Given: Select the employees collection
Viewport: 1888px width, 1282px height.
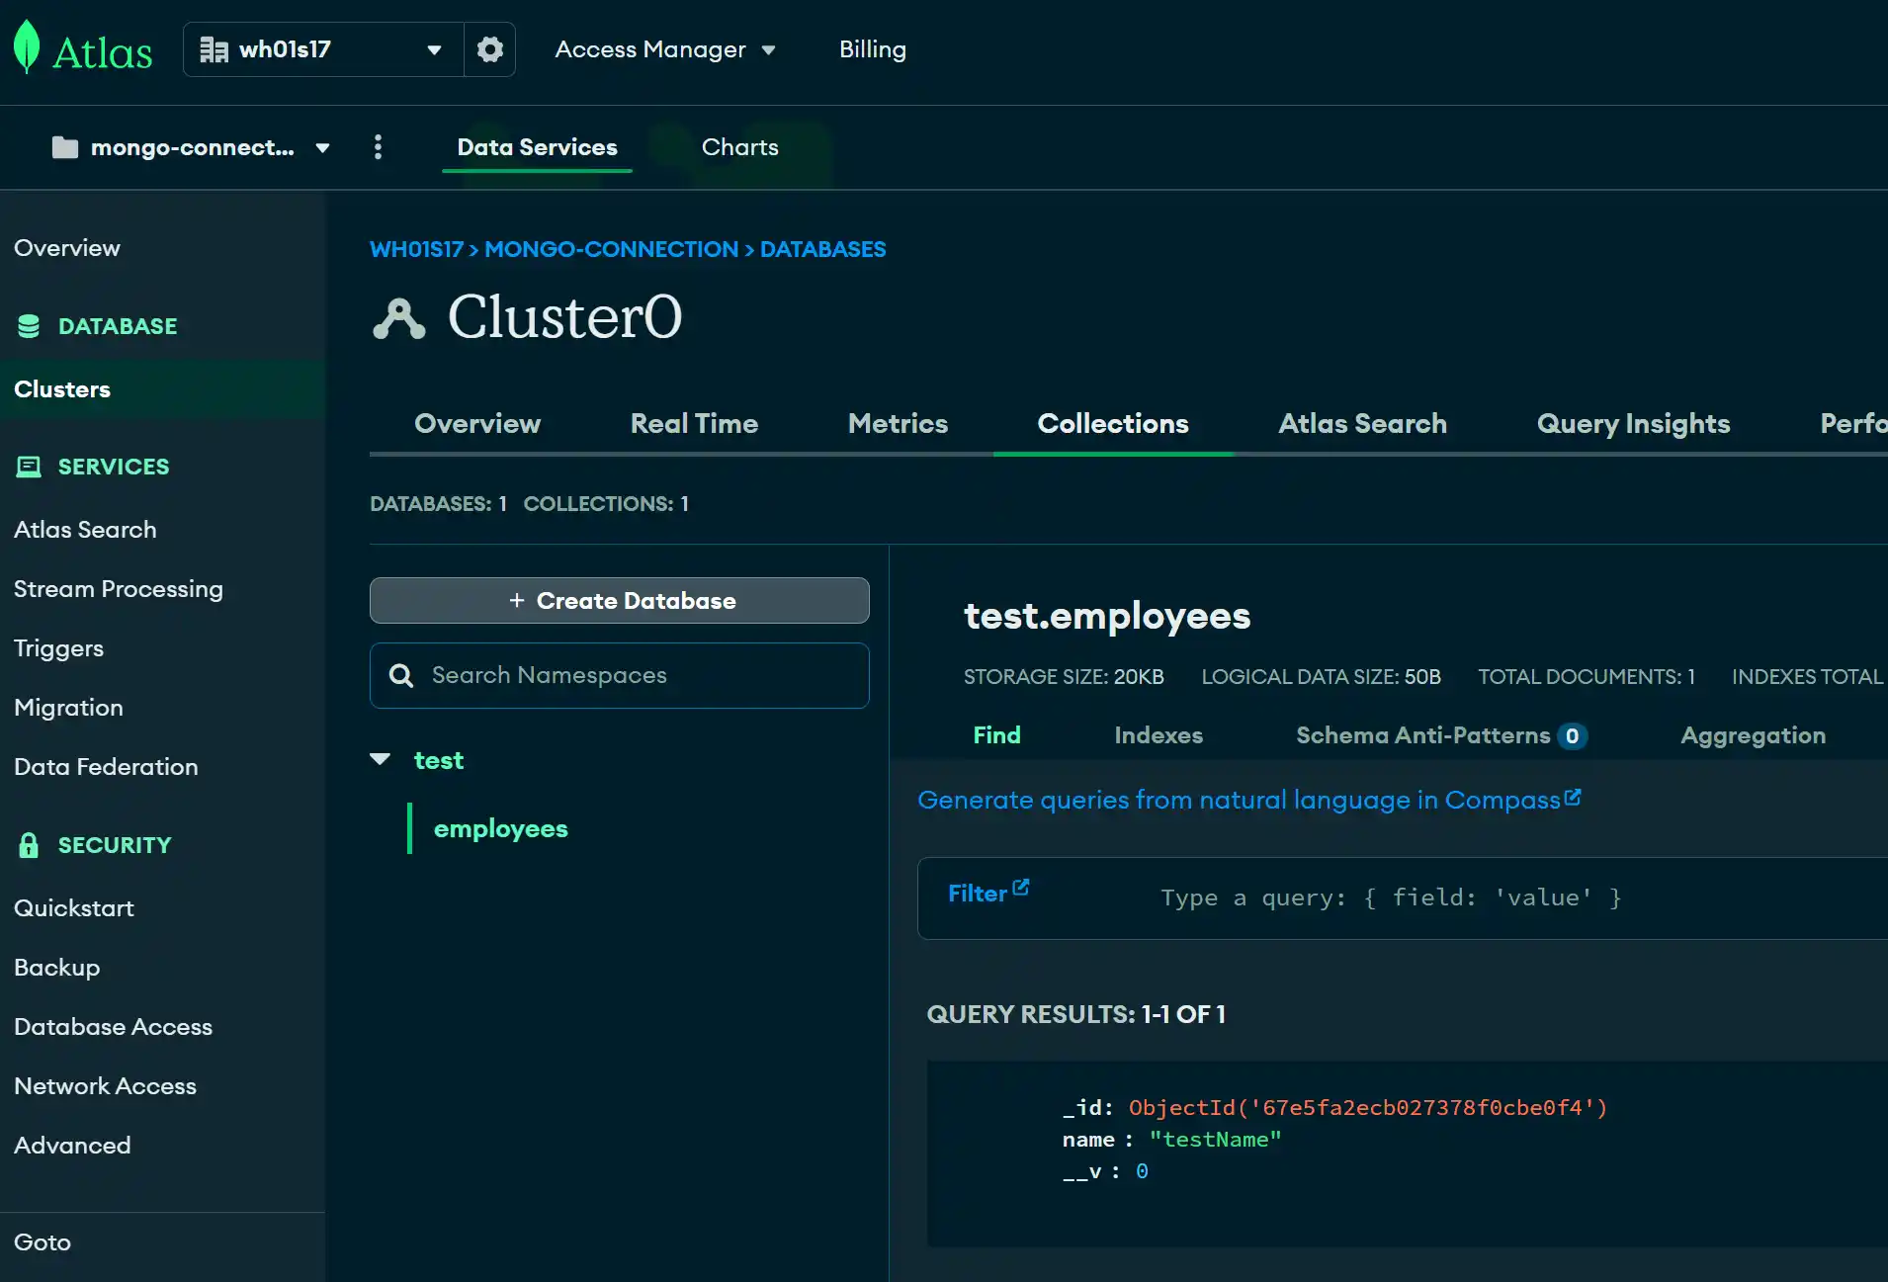Looking at the screenshot, I should (x=500, y=828).
